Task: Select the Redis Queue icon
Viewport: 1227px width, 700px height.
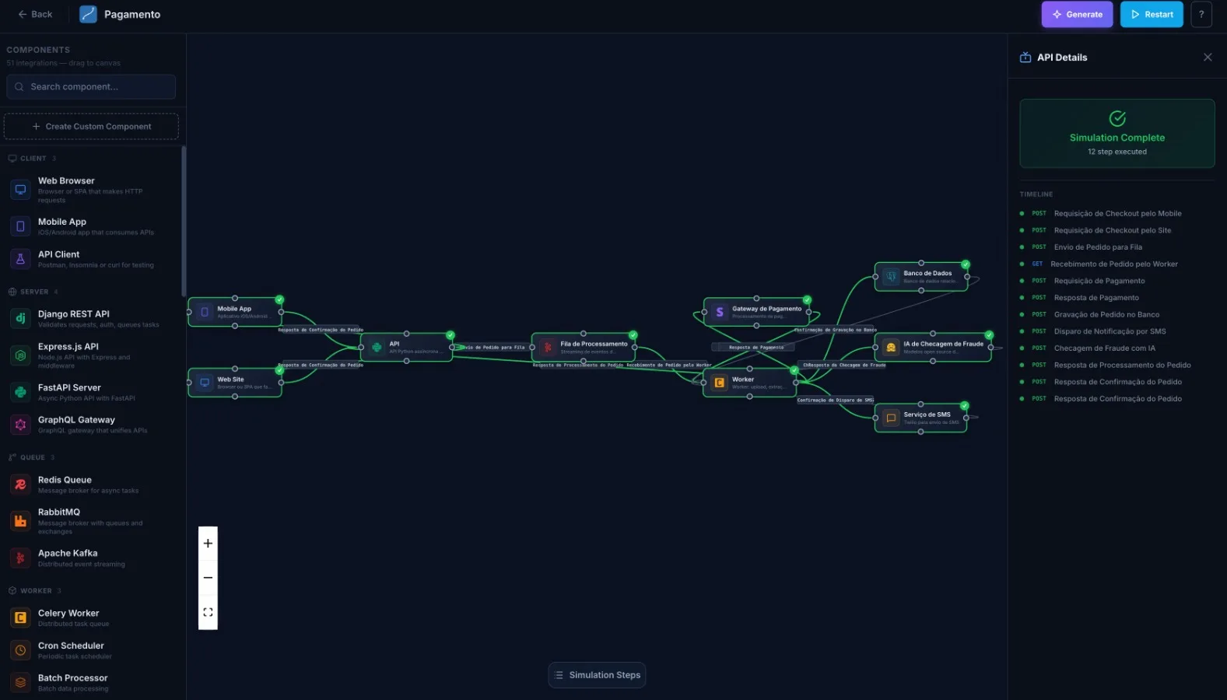Action: (20, 485)
